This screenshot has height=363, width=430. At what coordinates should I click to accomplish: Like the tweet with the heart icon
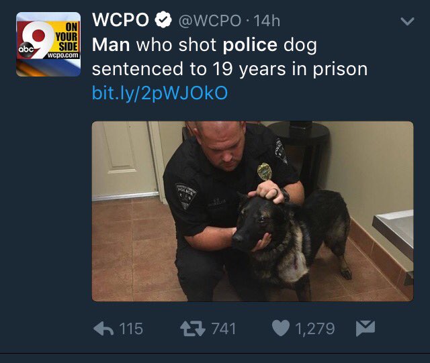pos(281,328)
